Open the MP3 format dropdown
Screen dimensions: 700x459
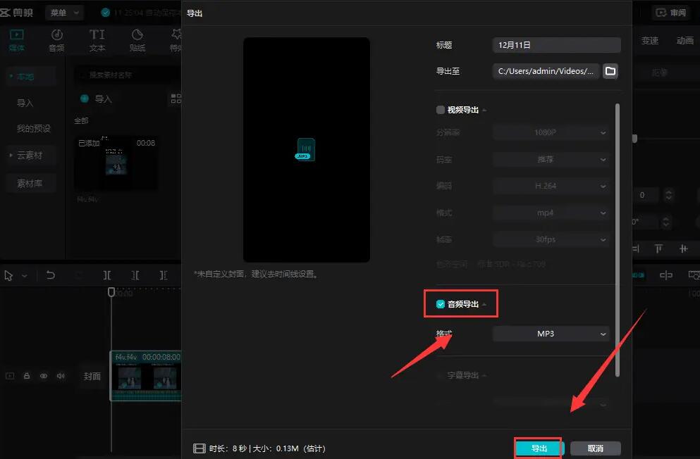[551, 333]
